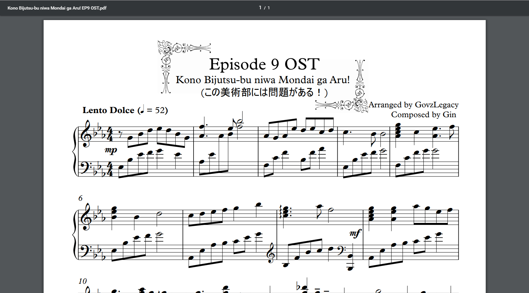Click the measure number 6 label
The image size is (529, 293).
81,198
